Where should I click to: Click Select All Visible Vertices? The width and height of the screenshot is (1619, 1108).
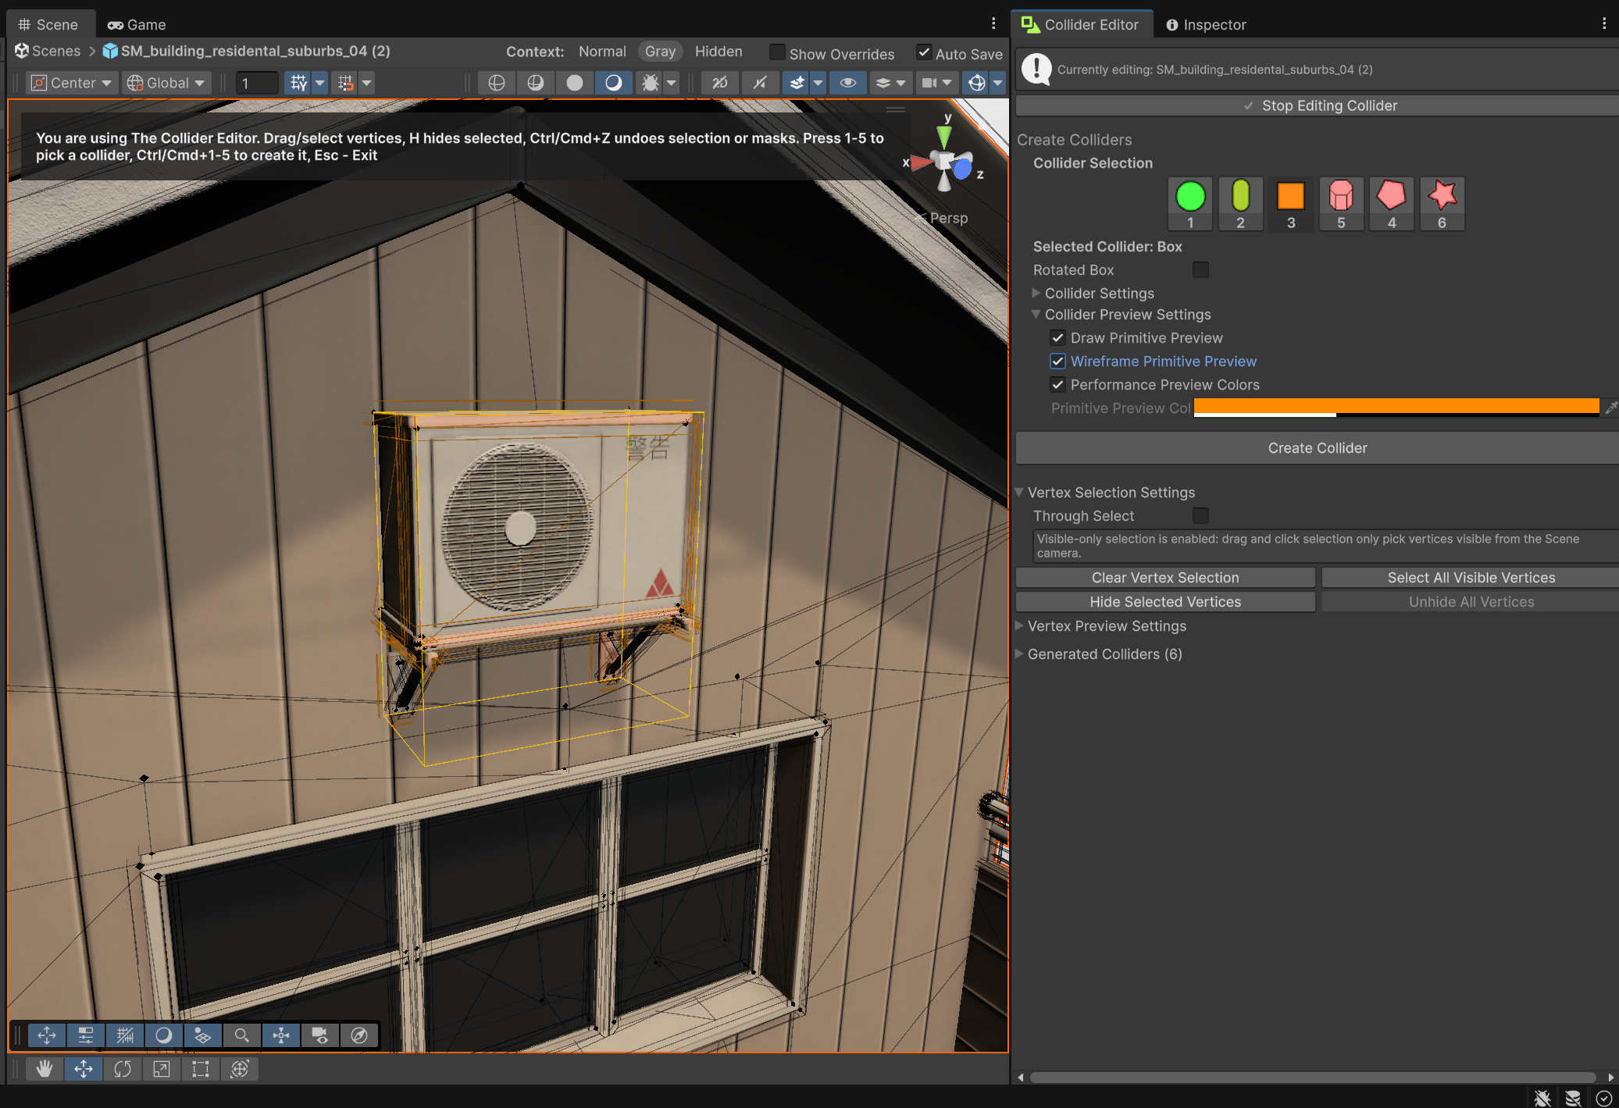(1471, 578)
